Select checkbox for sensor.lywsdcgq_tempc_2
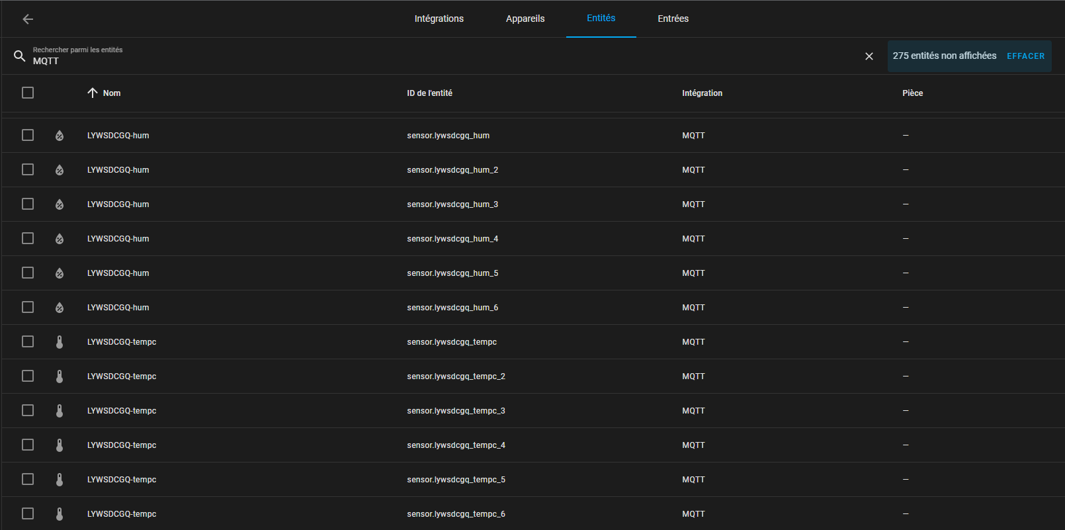The image size is (1065, 530). click(x=28, y=376)
